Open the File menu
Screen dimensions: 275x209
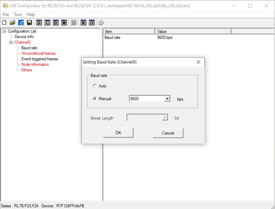point(6,15)
